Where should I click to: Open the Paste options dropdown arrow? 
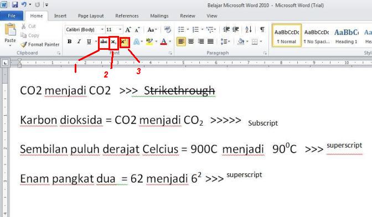10,45
